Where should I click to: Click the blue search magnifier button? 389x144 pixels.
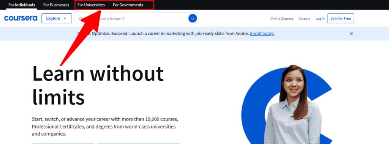coord(193,18)
